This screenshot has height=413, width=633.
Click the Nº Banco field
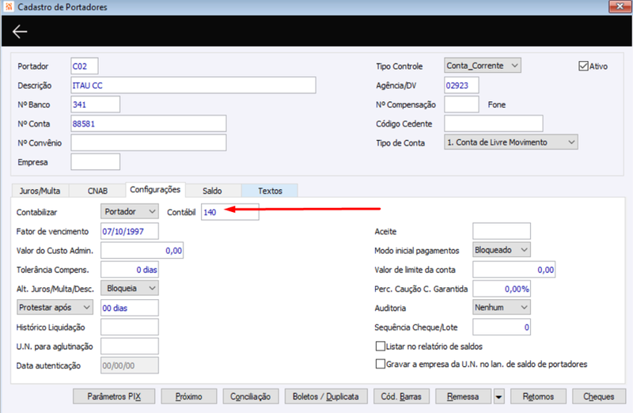(95, 104)
